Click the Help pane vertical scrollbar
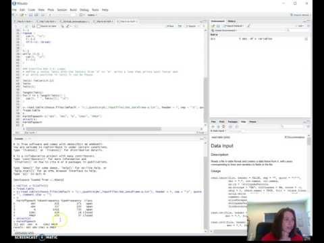 pos(309,141)
